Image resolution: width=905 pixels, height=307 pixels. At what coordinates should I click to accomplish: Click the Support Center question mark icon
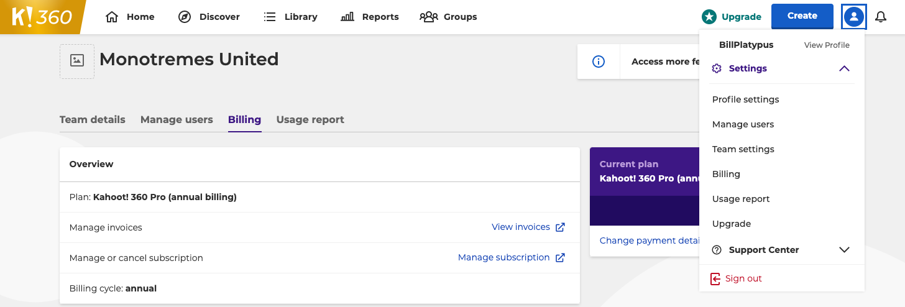[x=717, y=250]
